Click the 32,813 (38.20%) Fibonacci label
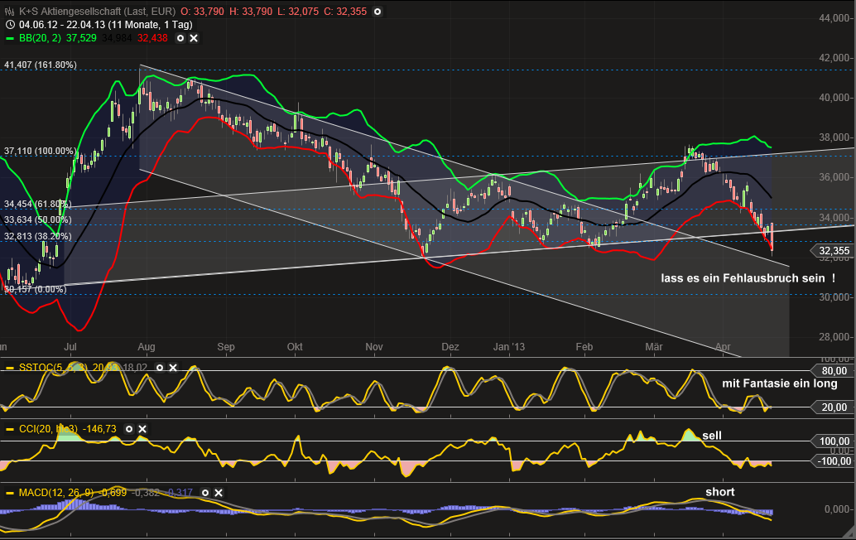856x540 pixels. pos(38,236)
